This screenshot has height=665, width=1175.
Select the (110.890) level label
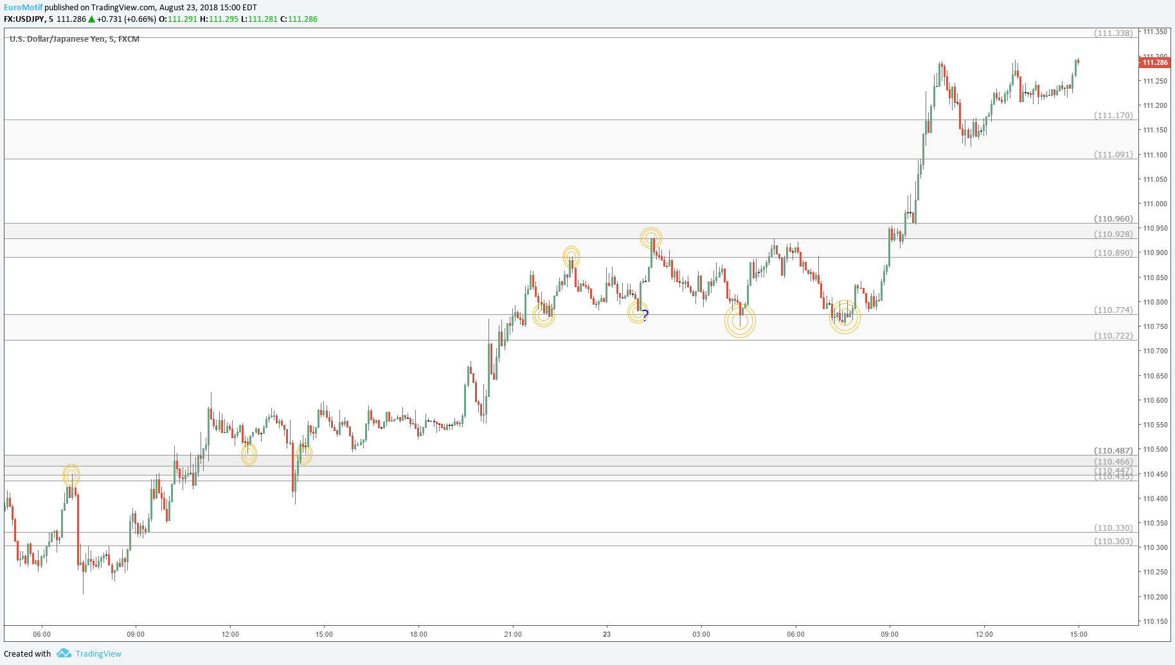coord(1114,253)
